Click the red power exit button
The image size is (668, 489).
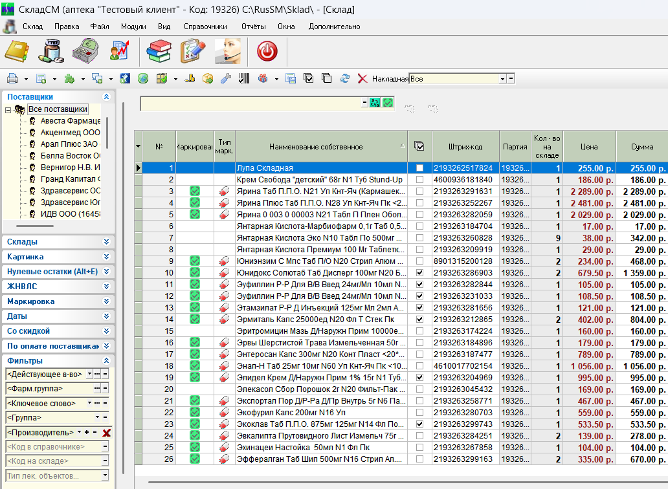point(267,52)
